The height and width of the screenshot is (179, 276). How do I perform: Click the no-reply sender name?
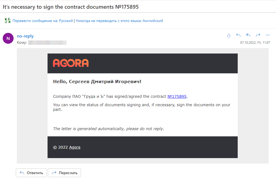click(25, 36)
